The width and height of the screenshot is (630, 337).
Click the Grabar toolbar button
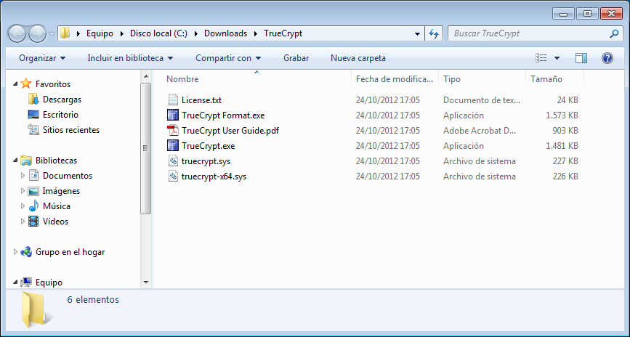[296, 58]
